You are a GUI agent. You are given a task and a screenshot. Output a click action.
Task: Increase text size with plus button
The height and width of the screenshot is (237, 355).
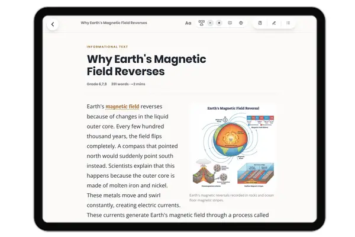tap(219, 23)
